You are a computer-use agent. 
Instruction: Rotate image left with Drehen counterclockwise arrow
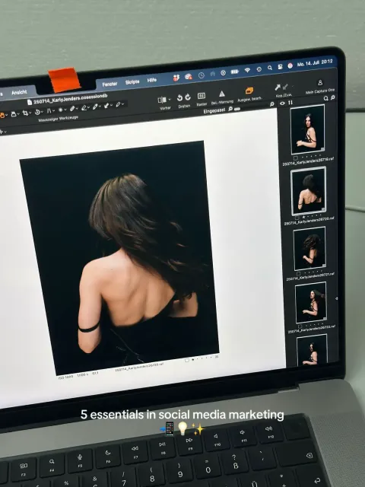tap(179, 98)
